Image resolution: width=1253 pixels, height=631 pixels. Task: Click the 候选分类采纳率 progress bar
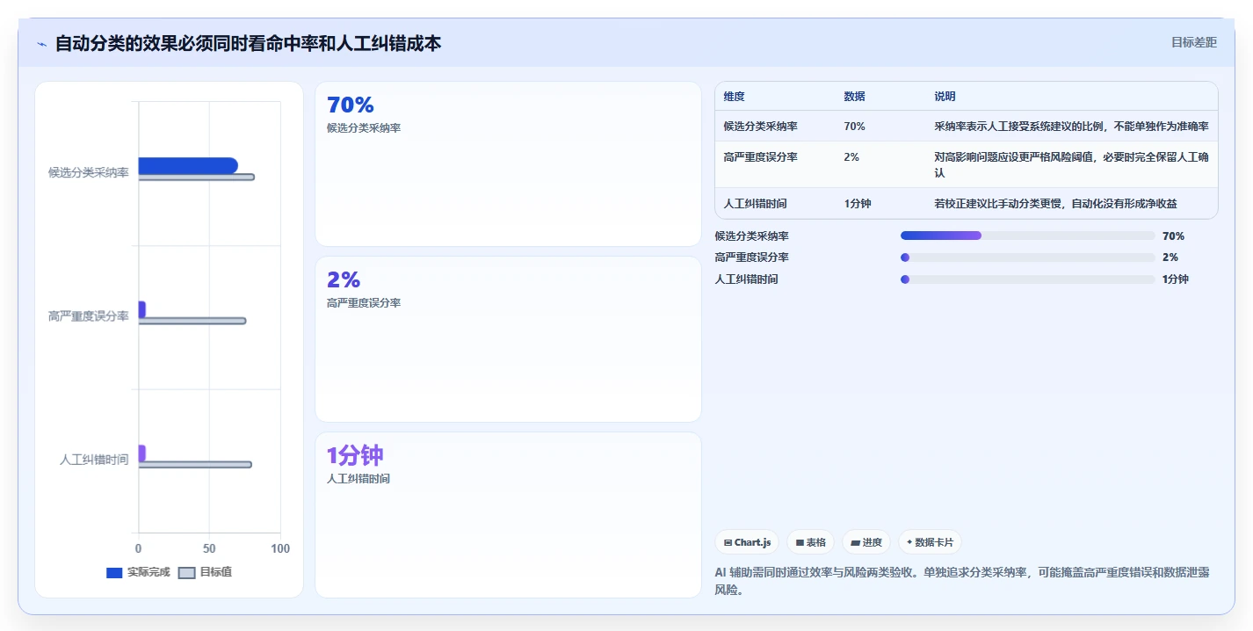[1027, 236]
